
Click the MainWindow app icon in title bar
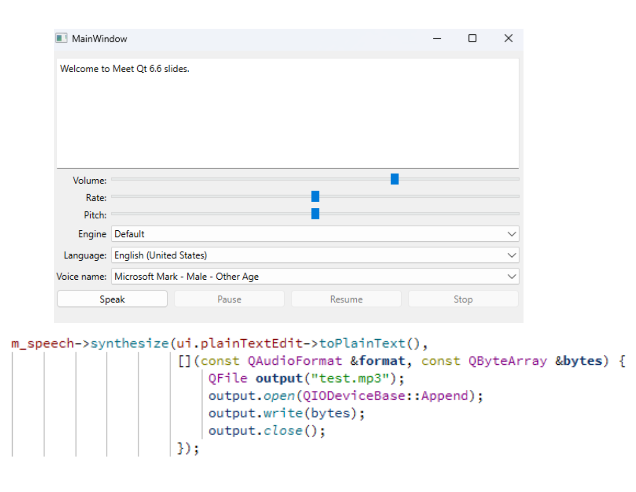coord(61,38)
